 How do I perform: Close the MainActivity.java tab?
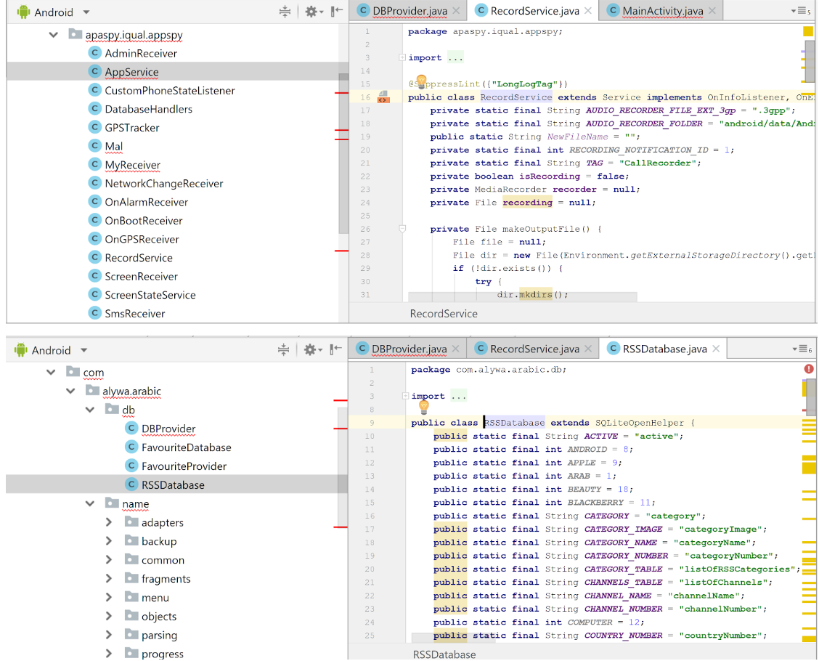(x=712, y=10)
